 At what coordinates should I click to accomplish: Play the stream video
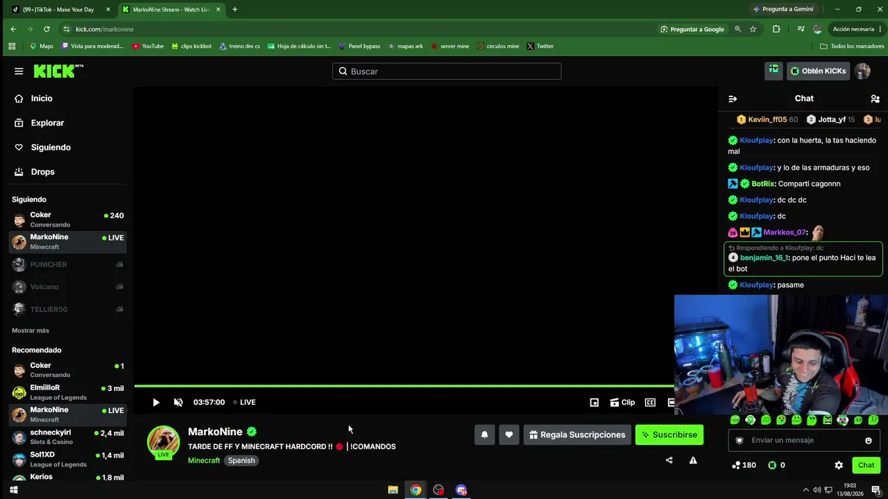[x=156, y=402]
